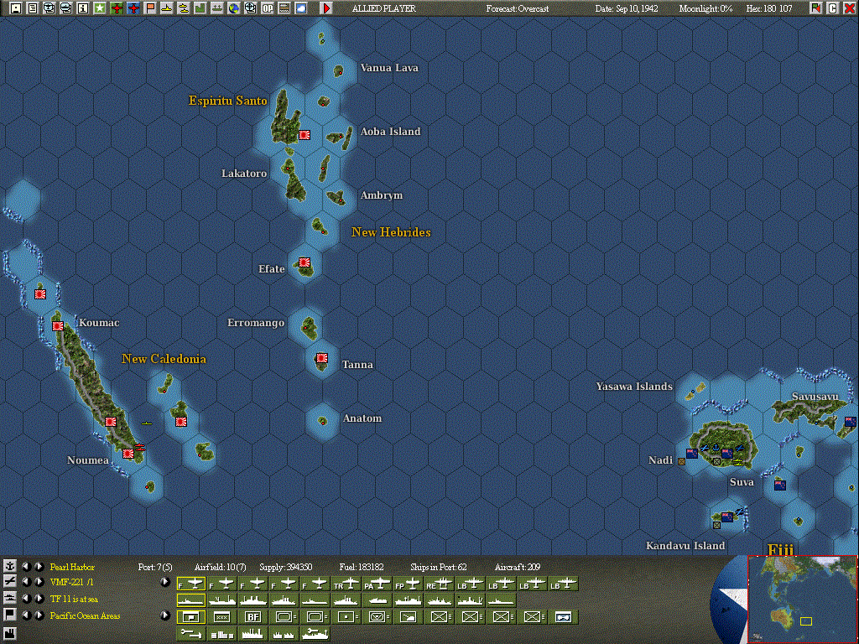The width and height of the screenshot is (859, 644).
Task: Open the cloud weather icon
Action: (301, 8)
